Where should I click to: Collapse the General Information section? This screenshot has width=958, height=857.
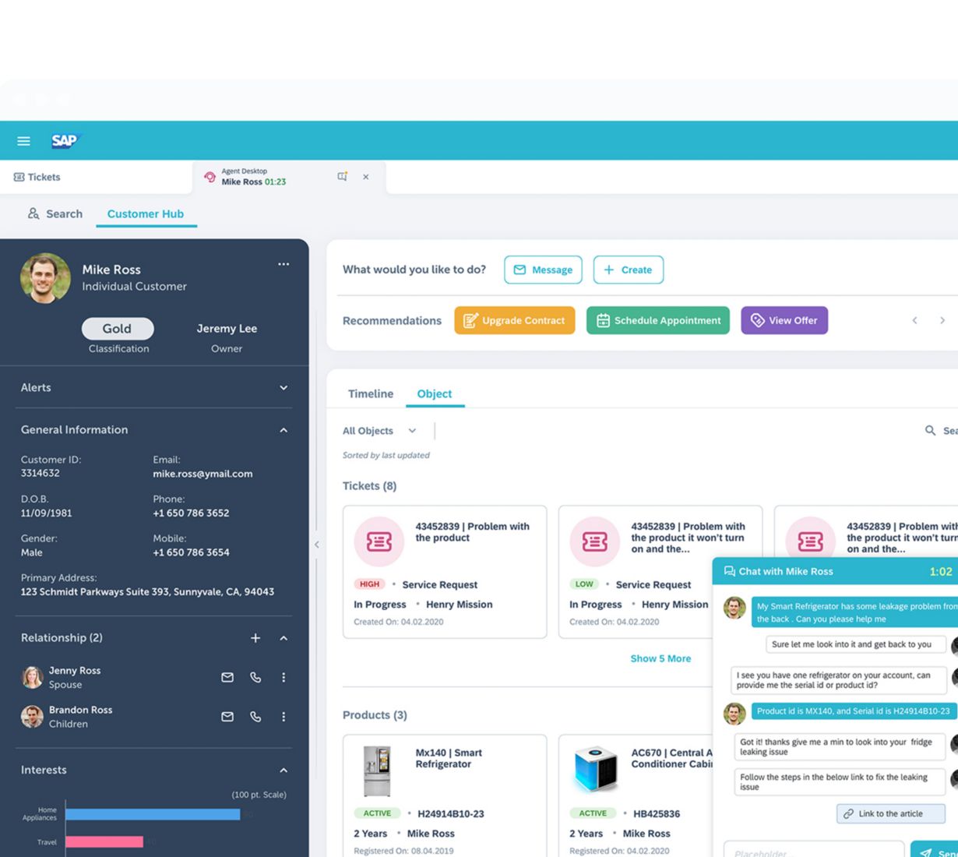tap(284, 430)
